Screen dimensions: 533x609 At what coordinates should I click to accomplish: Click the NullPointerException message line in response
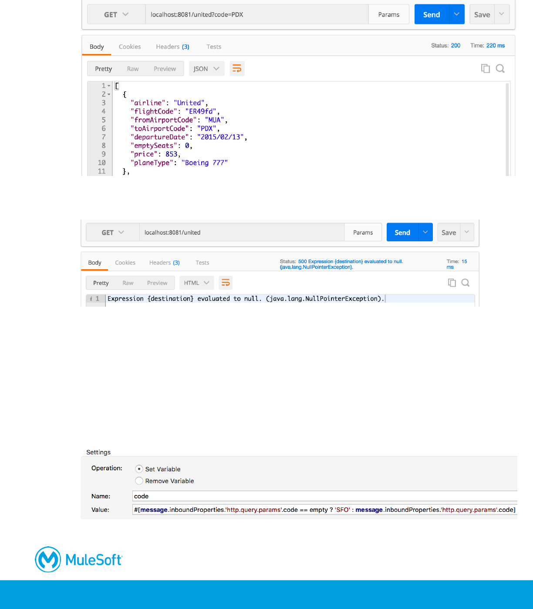pos(246,298)
